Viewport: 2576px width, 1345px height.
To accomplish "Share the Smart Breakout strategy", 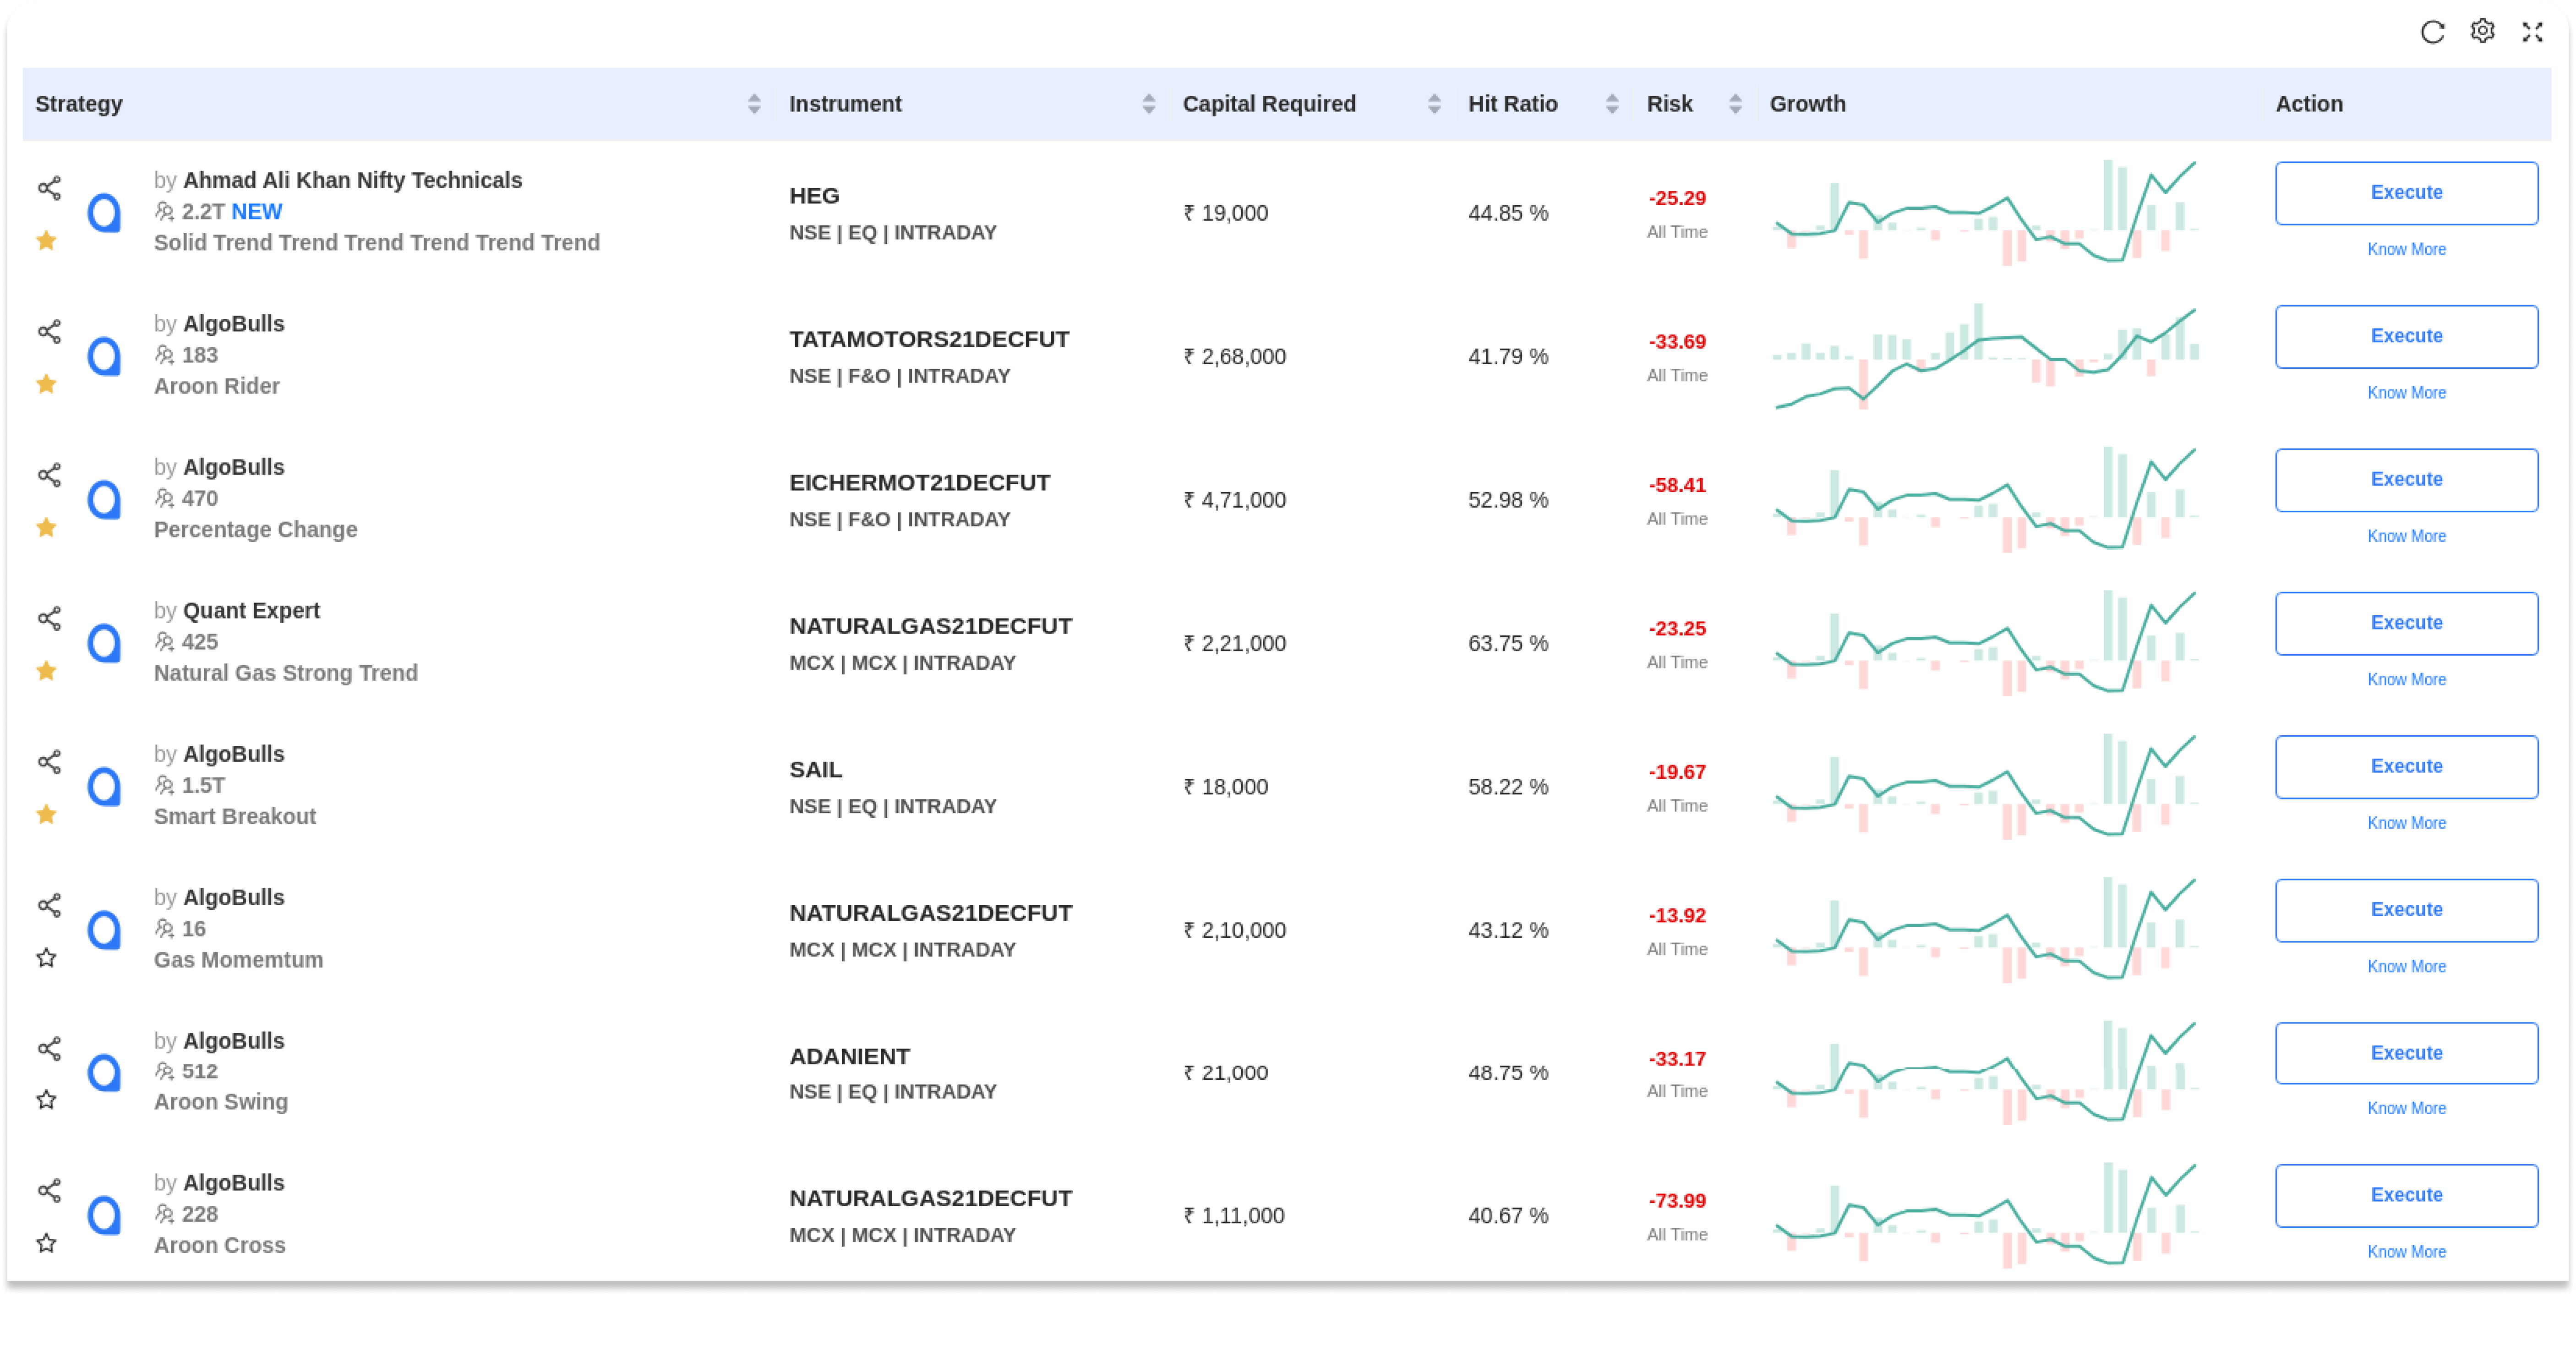I will [x=49, y=761].
